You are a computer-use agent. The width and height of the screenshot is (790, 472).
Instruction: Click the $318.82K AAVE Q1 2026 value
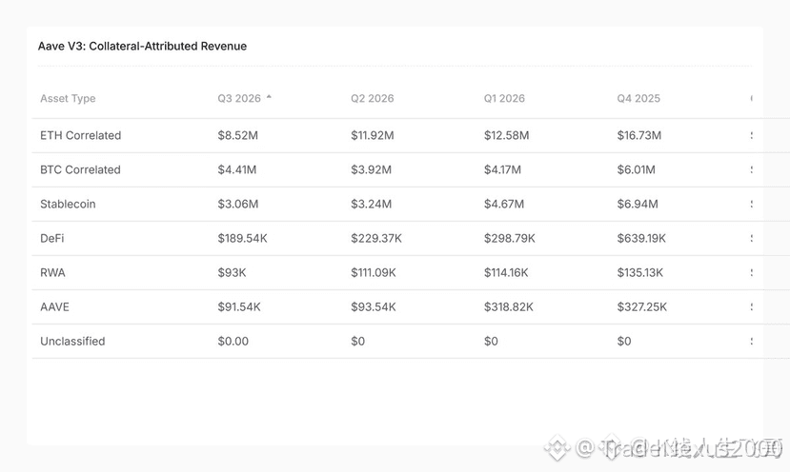(x=508, y=306)
